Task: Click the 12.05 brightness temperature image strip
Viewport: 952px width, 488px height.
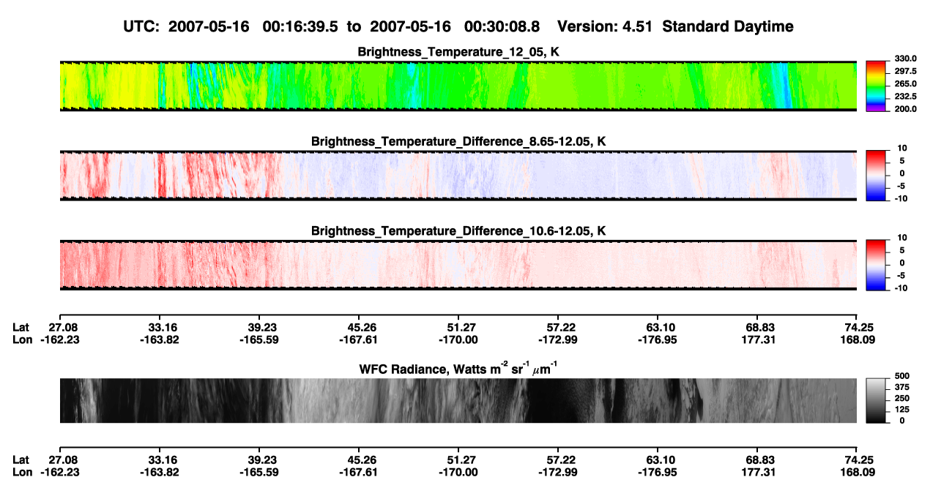Action: (458, 86)
